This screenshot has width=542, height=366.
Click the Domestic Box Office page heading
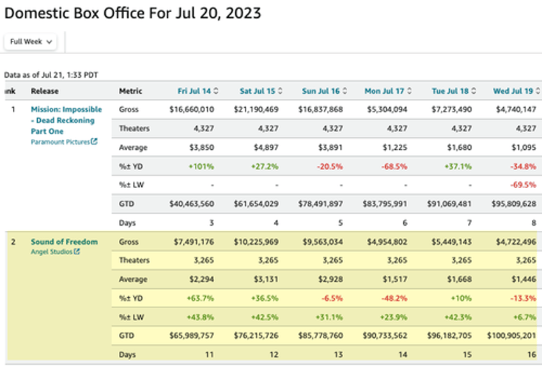pyautogui.click(x=133, y=13)
